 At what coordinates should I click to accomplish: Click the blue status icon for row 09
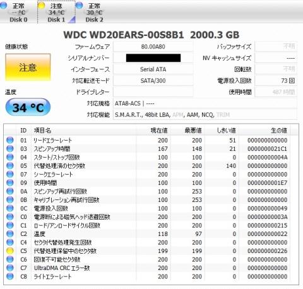(x=10, y=183)
